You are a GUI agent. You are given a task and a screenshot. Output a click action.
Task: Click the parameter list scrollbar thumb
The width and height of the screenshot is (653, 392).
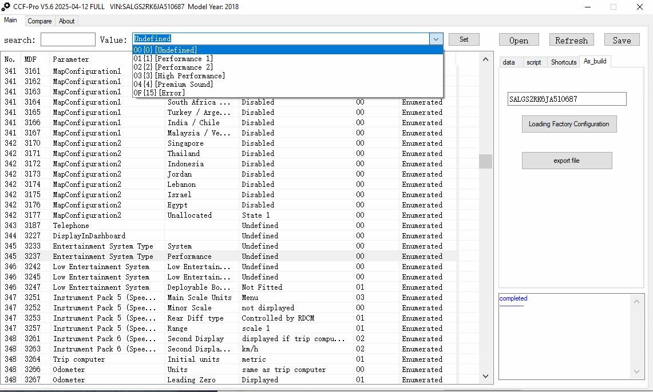(x=485, y=161)
